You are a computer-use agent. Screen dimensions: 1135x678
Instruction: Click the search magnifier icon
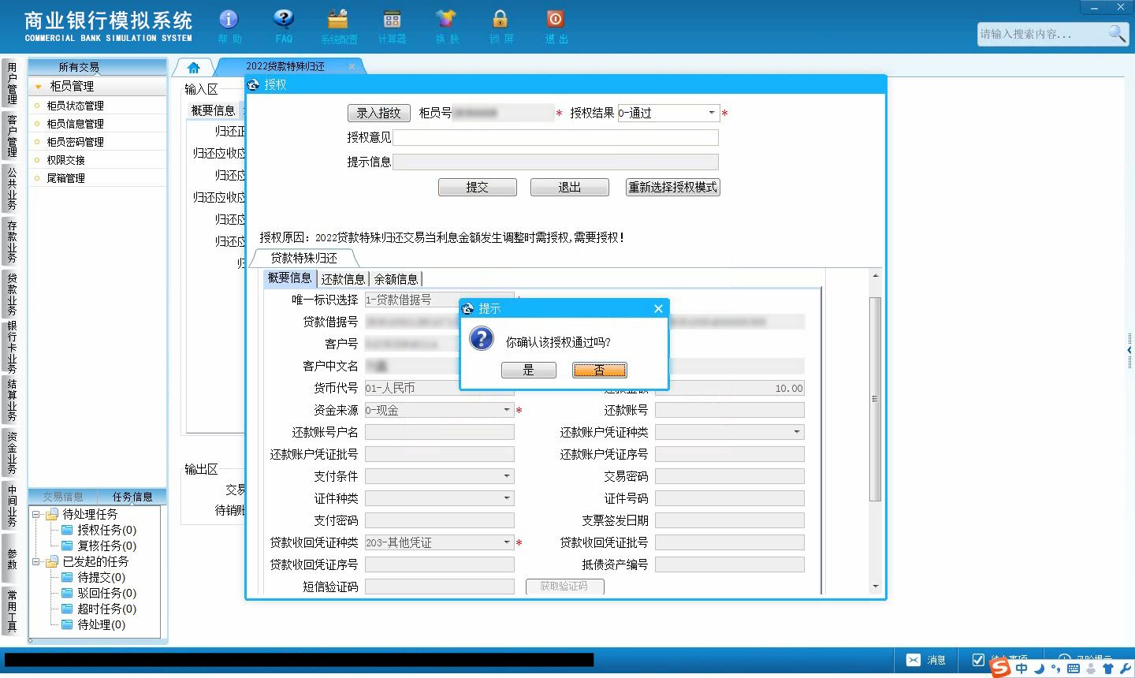1117,33
